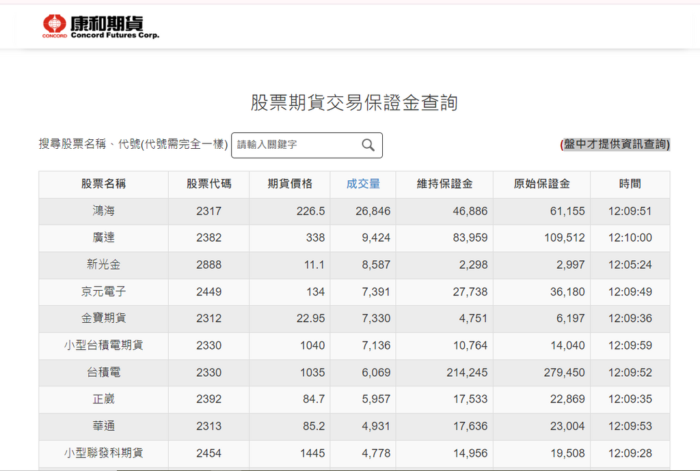Click initial margin 19,508
Viewport: 700px width, 471px height.
(x=567, y=453)
